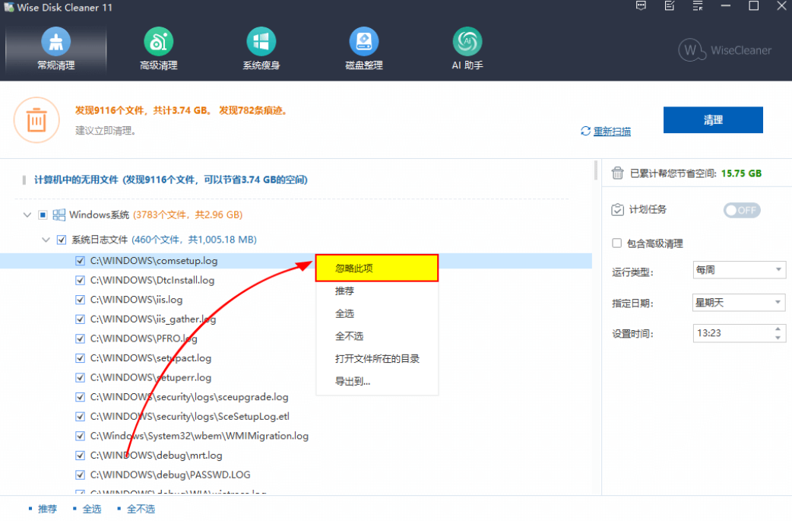This screenshot has height=521, width=792.
Task: Click the file list vertical scrollbar thumb
Action: (596, 170)
